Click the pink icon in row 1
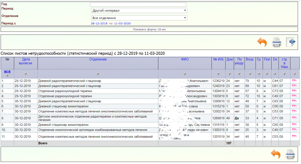 [x=294, y=81]
